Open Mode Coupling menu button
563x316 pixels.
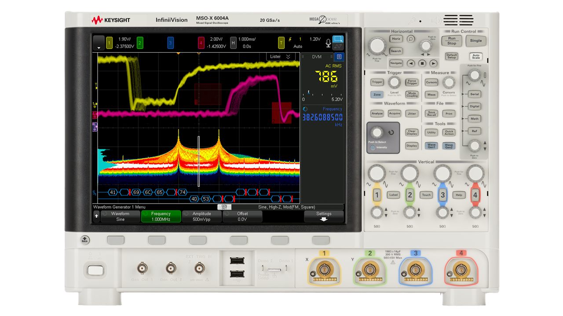tap(412, 94)
